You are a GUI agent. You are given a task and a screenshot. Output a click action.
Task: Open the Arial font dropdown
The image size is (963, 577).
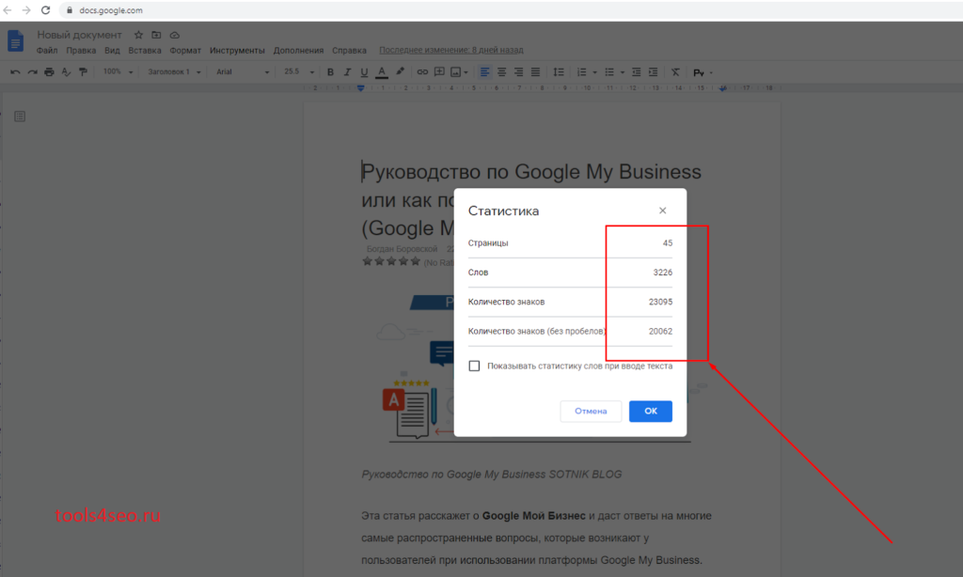click(x=243, y=71)
